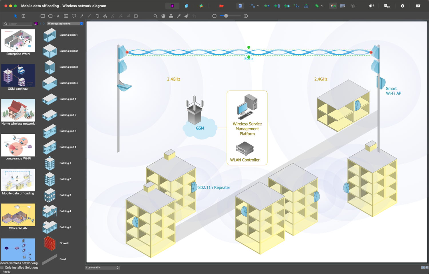Open the Wireless networks library dropdown
The width and height of the screenshot is (429, 274).
[65, 24]
